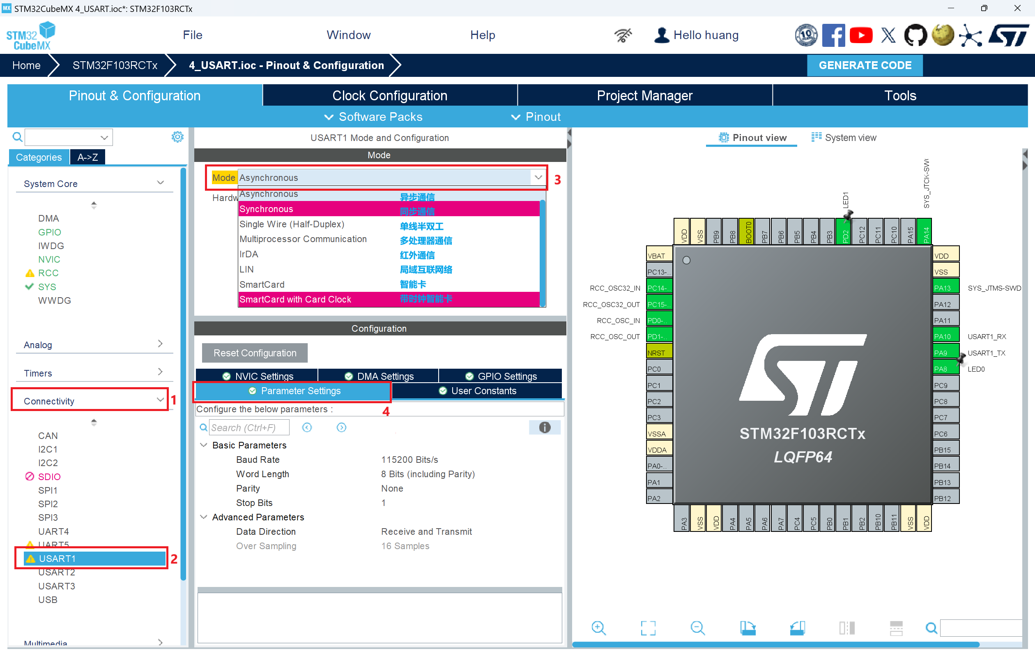Click the fit-to-screen icon below the chip
The height and width of the screenshot is (656, 1035).
pyautogui.click(x=648, y=628)
